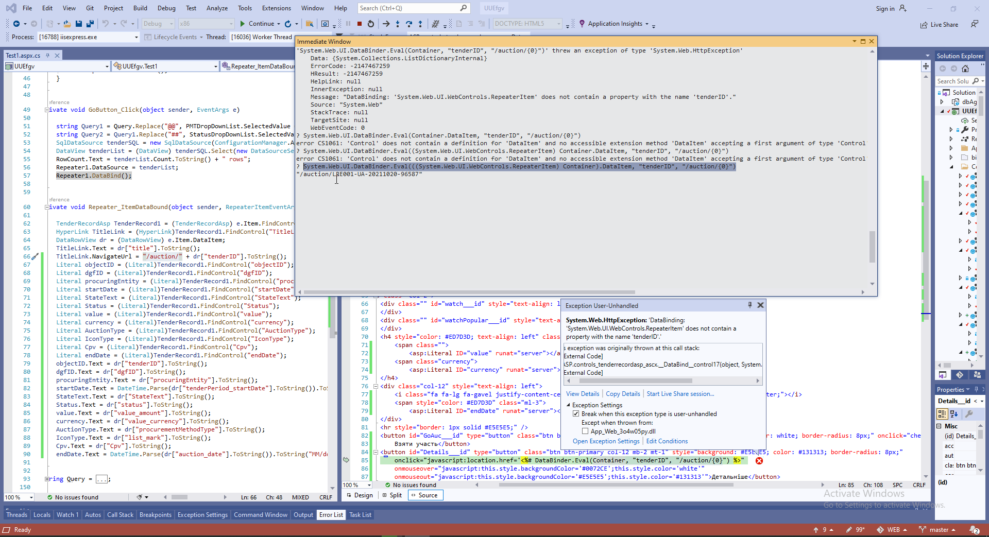Expand the dbAg project node in Solution Explorer

(942, 102)
